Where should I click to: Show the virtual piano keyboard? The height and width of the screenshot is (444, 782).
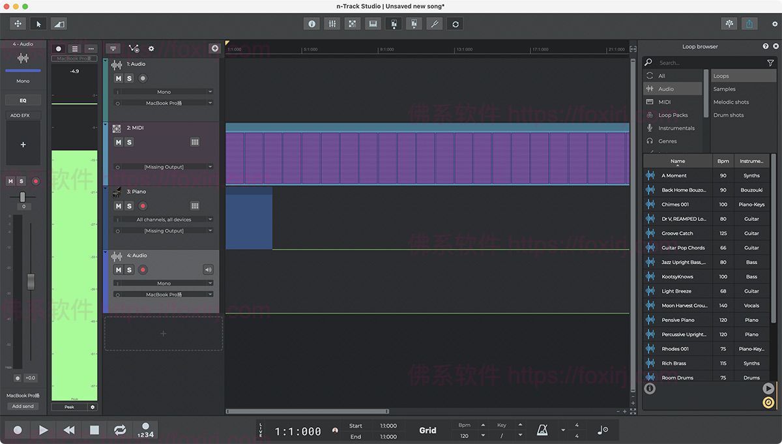373,23
